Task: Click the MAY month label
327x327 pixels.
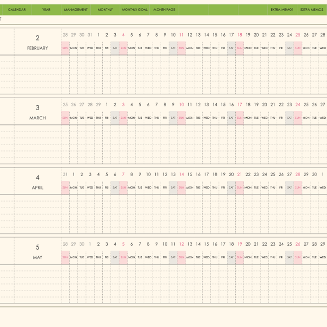Action: point(38,258)
